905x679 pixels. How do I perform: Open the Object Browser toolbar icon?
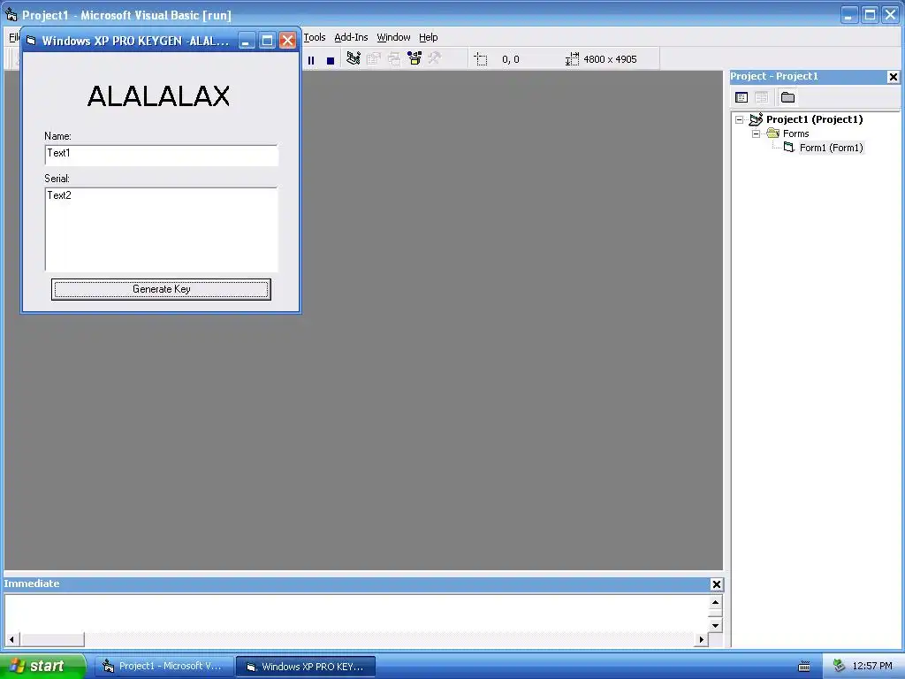click(x=414, y=58)
